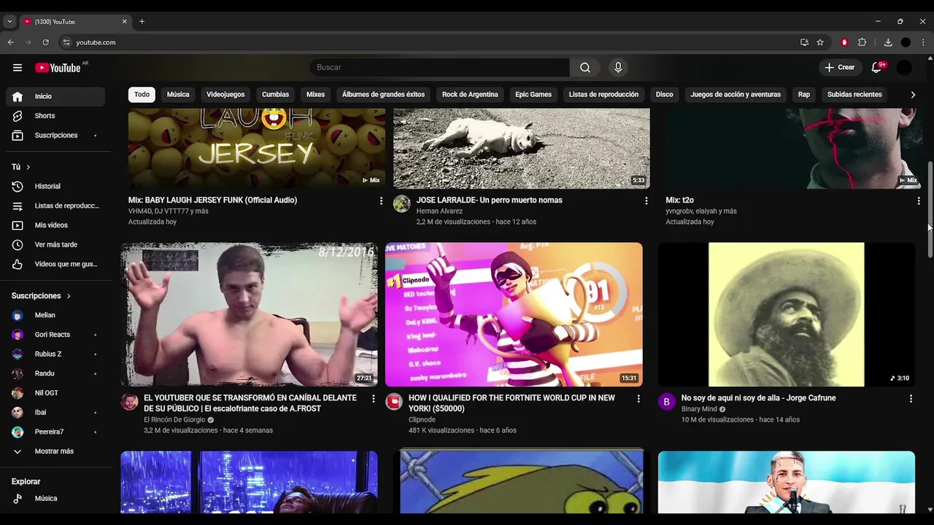Viewport: 934px width, 525px height.
Task: Open a new Chrome tab
Action: [x=142, y=22]
